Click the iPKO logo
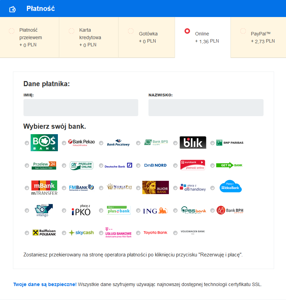This screenshot has width=286, height=300. tap(81, 210)
